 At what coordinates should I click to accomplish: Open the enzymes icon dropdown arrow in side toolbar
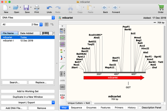[64, 31]
